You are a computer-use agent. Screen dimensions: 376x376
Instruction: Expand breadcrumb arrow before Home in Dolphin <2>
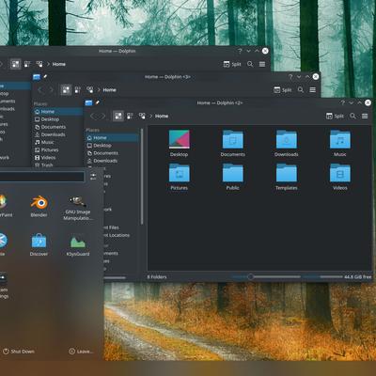pos(150,117)
